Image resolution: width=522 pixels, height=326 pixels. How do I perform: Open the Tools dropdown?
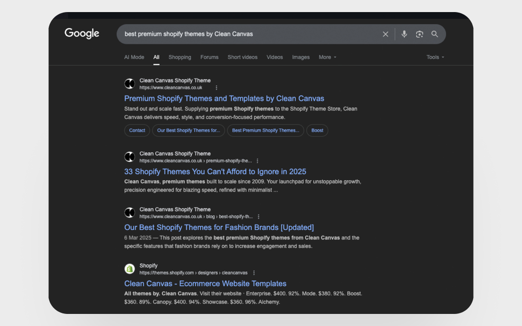434,57
